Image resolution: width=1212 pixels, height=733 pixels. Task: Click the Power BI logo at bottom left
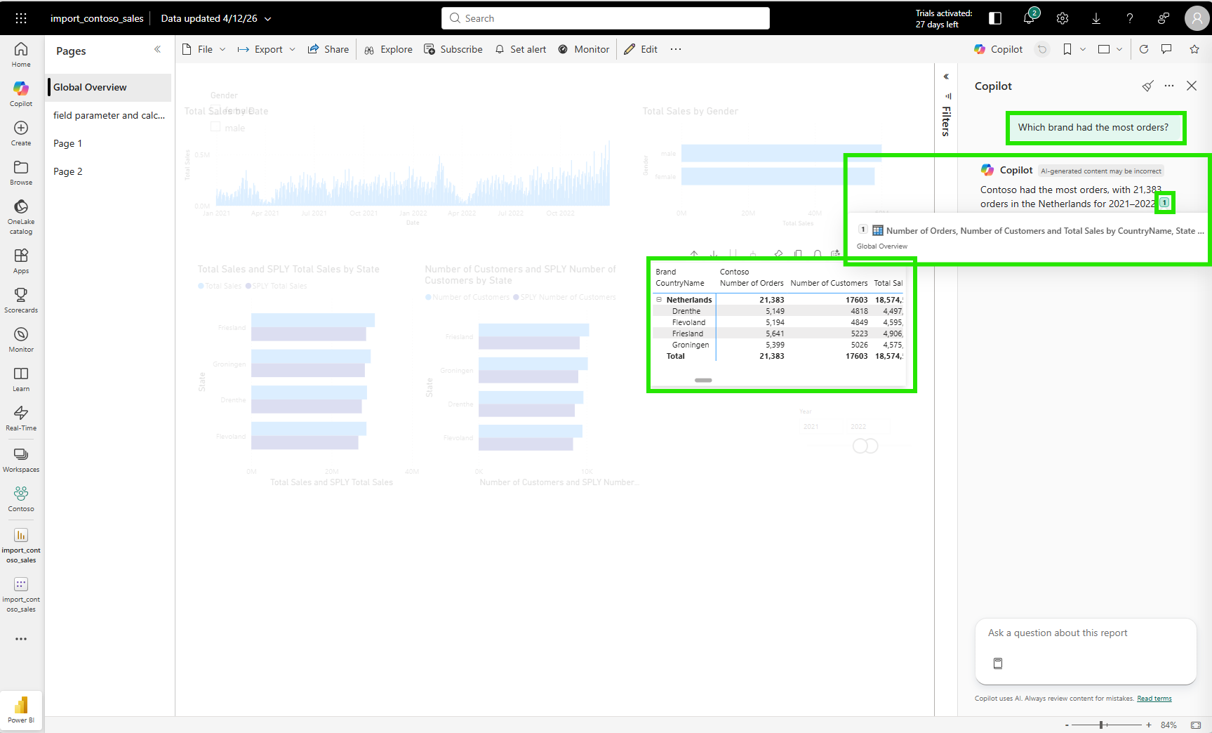pos(21,709)
